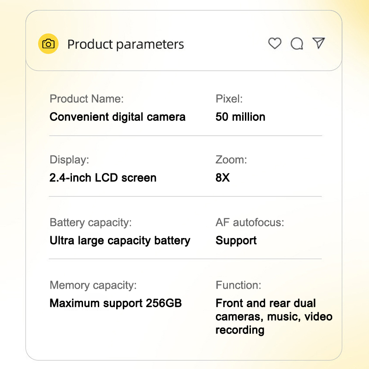The height and width of the screenshot is (369, 369).
Task: Select the Zoom label
Action: pos(231,160)
